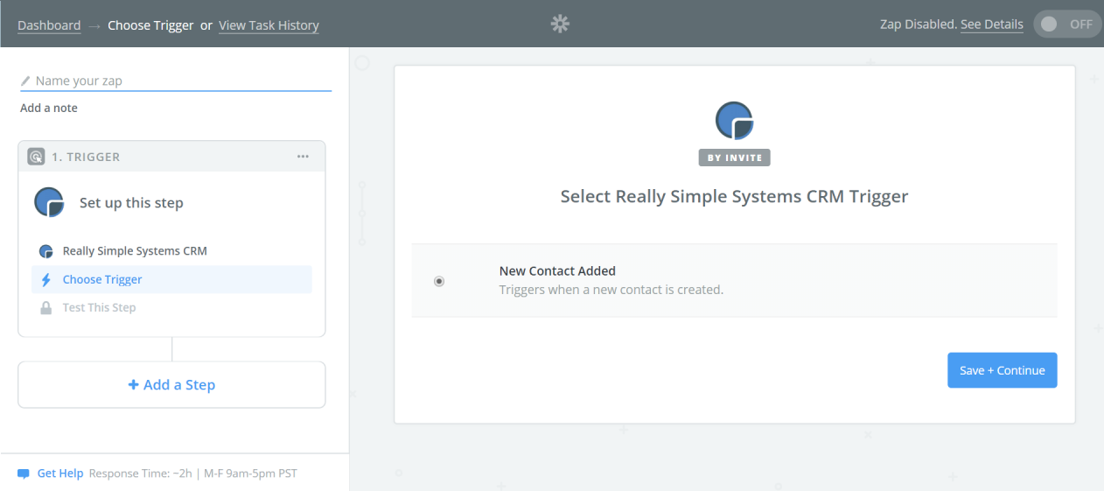Click the 'Set up this step' heading

(131, 203)
